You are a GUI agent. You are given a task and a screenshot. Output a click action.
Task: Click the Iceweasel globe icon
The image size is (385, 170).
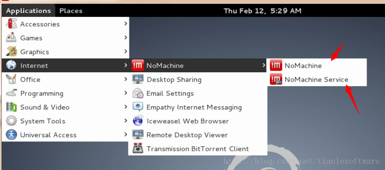click(x=138, y=121)
